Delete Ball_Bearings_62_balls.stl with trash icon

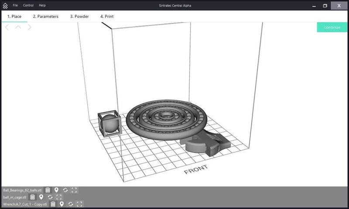[x=48, y=190]
